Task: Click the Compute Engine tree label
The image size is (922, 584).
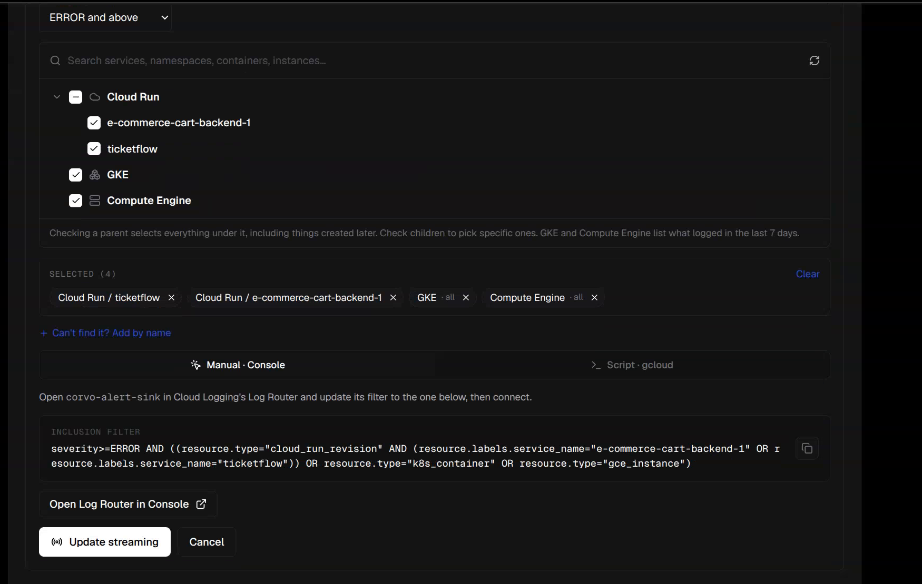Action: coord(149,200)
